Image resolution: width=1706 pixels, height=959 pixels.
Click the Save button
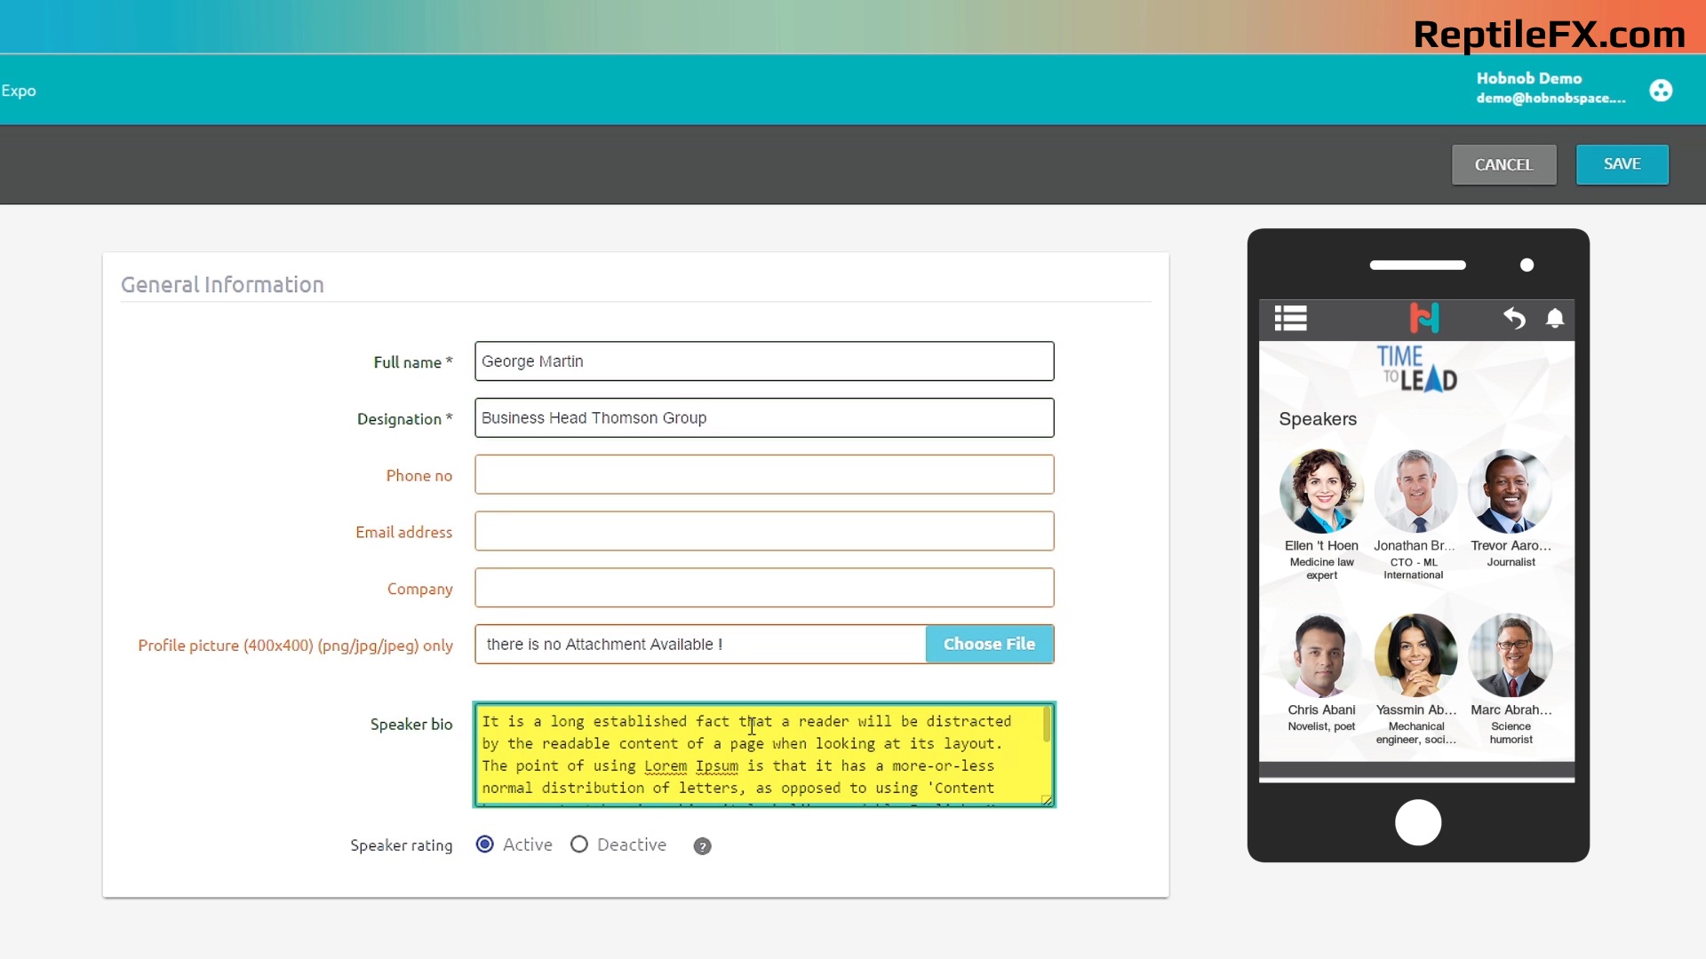(1622, 164)
